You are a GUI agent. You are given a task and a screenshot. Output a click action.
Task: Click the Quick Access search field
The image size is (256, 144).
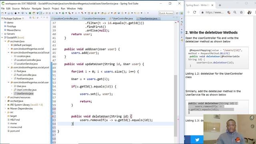(166, 13)
